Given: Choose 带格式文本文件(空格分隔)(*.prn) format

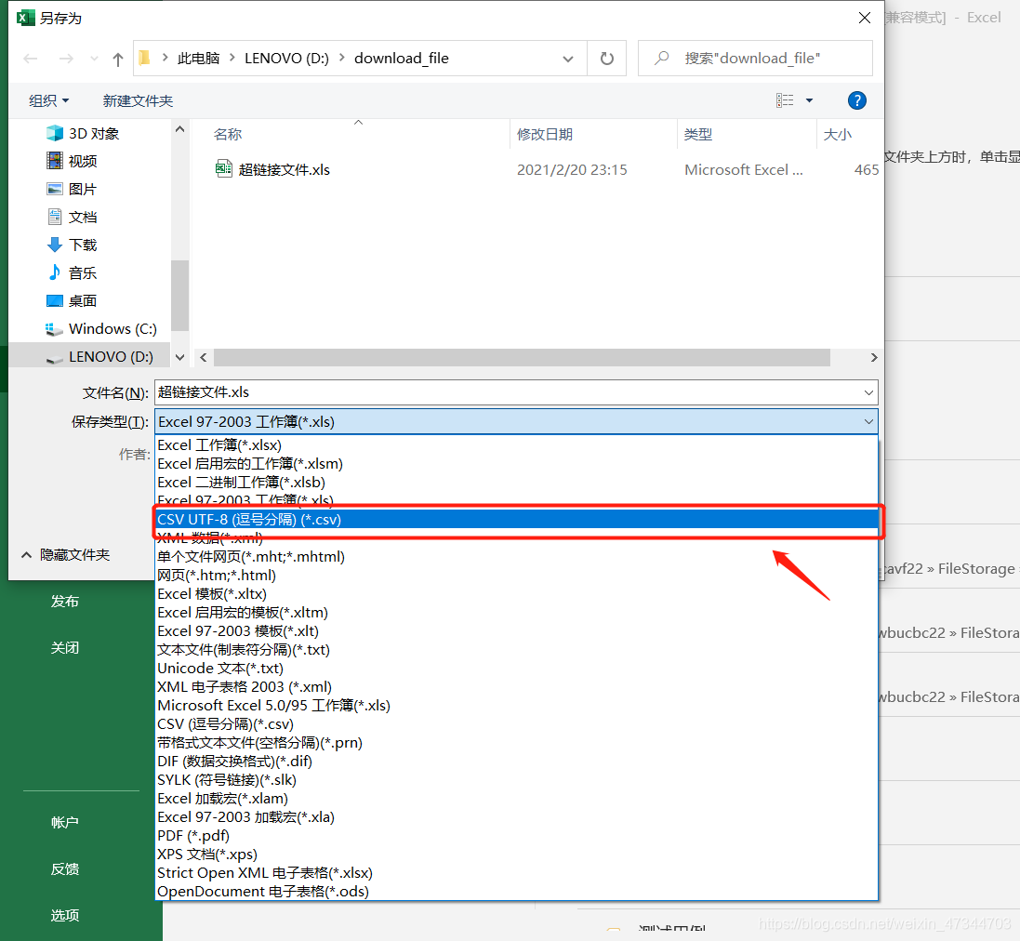Looking at the screenshot, I should (x=516, y=743).
